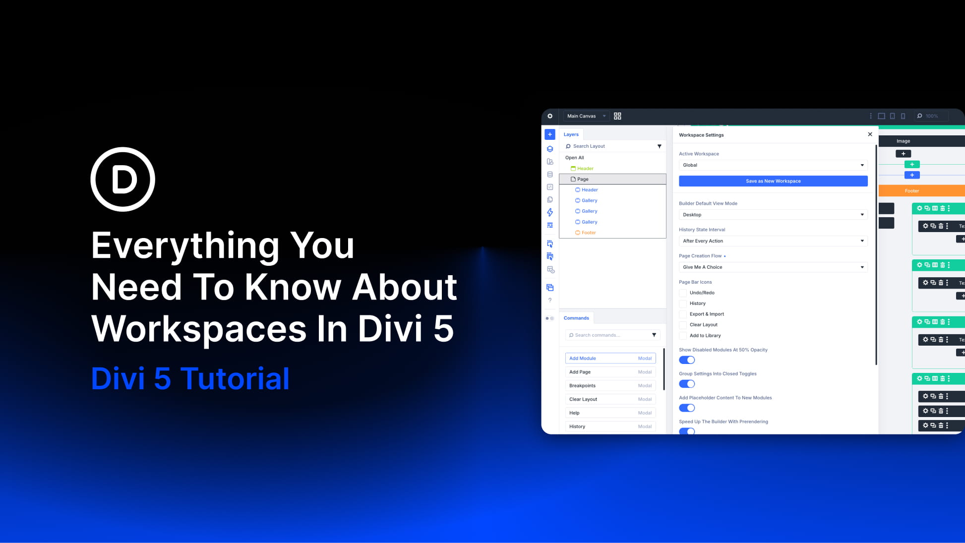Click the Search Layout input field
This screenshot has height=543, width=965.
609,146
